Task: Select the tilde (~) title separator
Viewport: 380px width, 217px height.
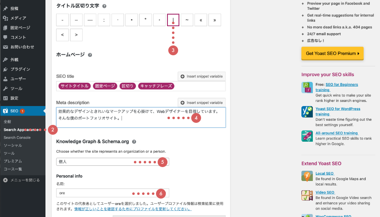Action: coord(187,20)
